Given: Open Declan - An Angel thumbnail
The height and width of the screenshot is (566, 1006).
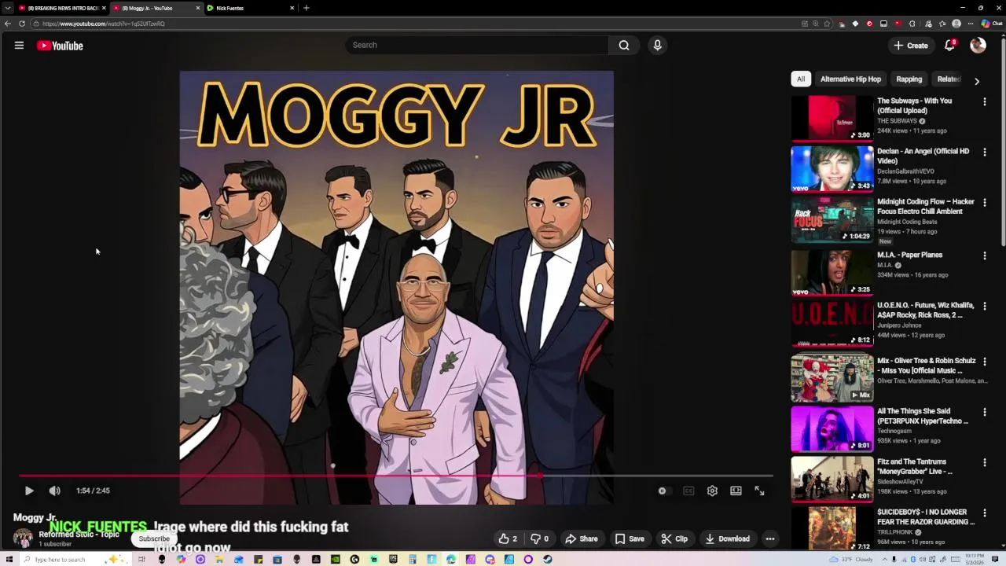Looking at the screenshot, I should 832,168.
